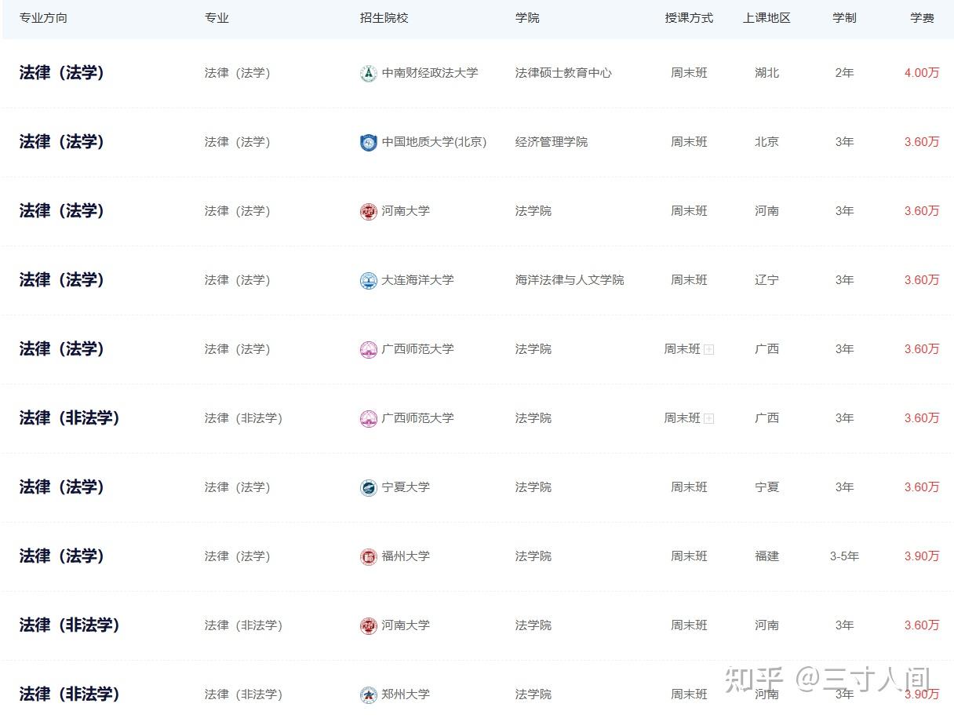Click the 湖北 region cell
This screenshot has height=718, width=954.
tap(766, 73)
